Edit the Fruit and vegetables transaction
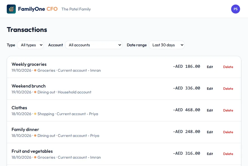The height and width of the screenshot is (166, 248). [210, 154]
